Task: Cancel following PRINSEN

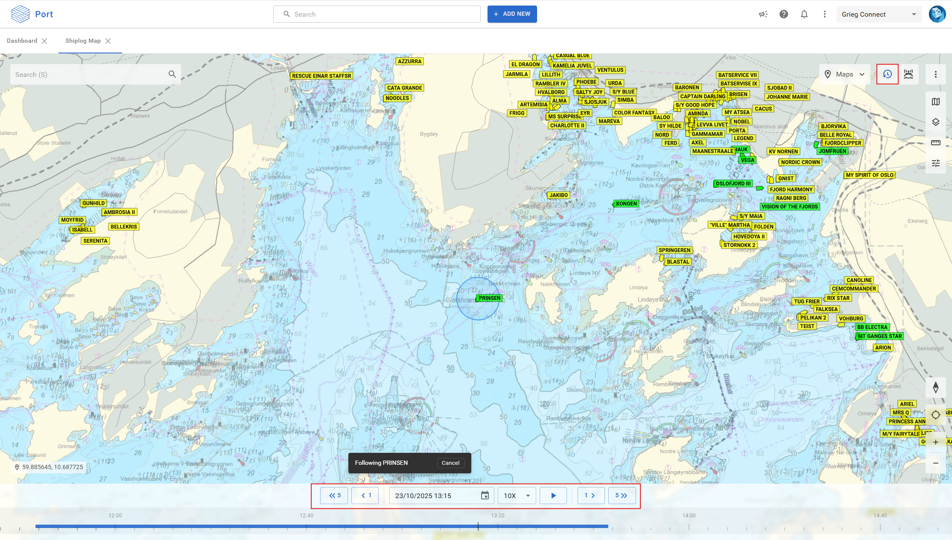Action: 450,463
